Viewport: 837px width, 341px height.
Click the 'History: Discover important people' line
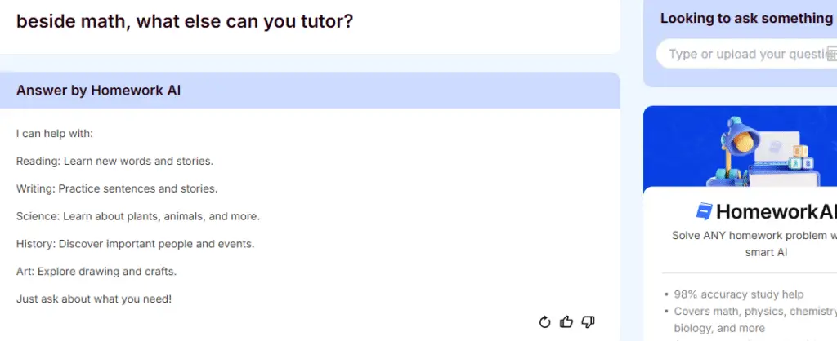coord(135,244)
